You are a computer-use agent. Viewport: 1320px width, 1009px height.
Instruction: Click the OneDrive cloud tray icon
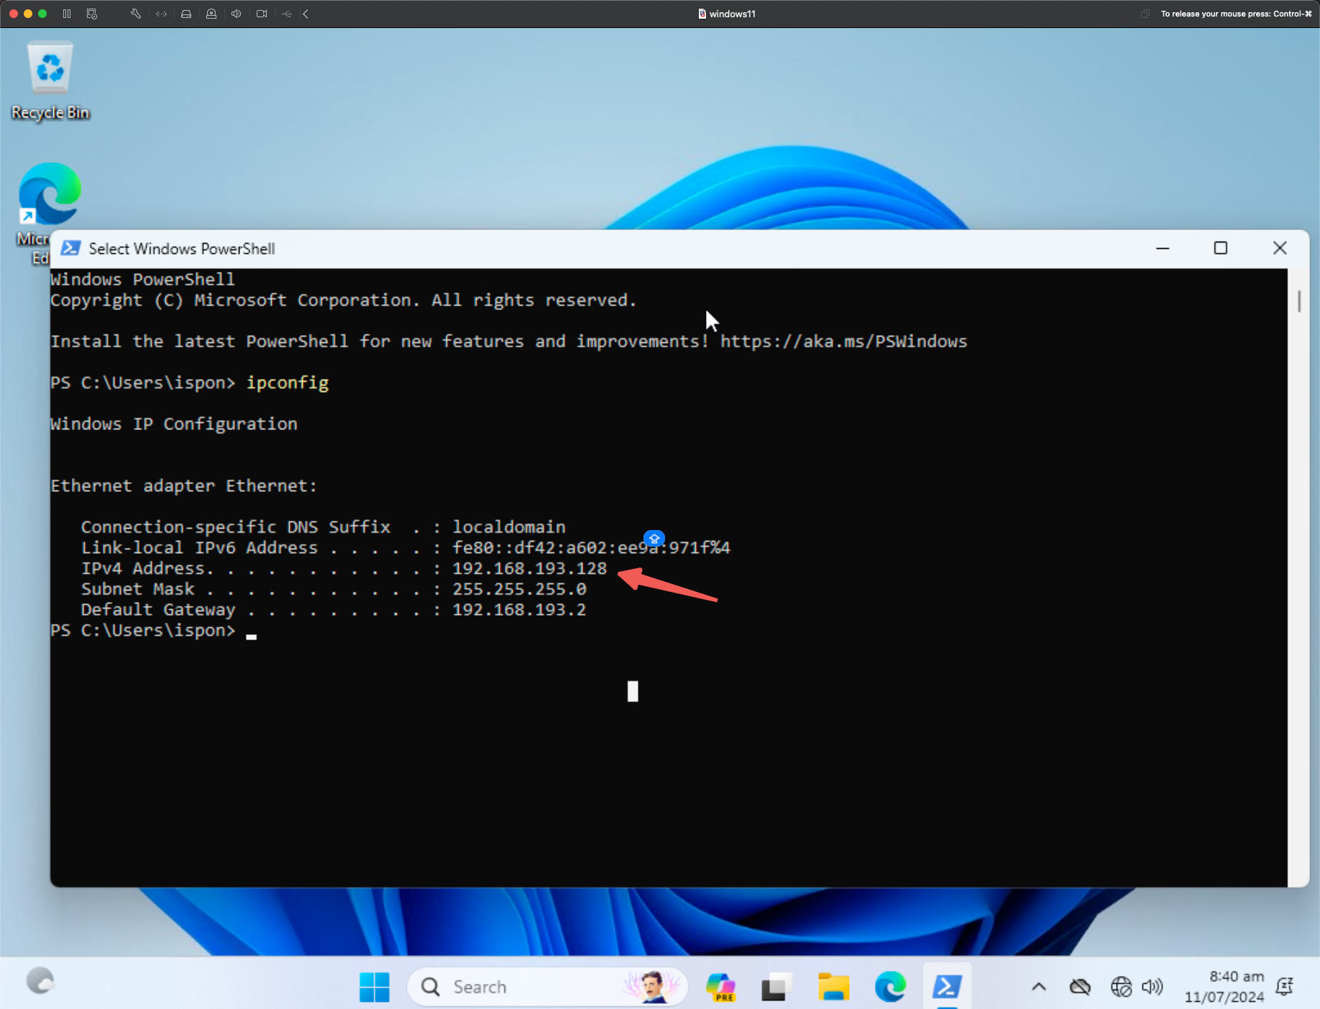pos(1080,987)
